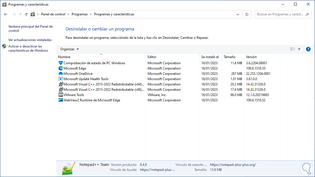Click the back navigation arrow

[x=6, y=14]
